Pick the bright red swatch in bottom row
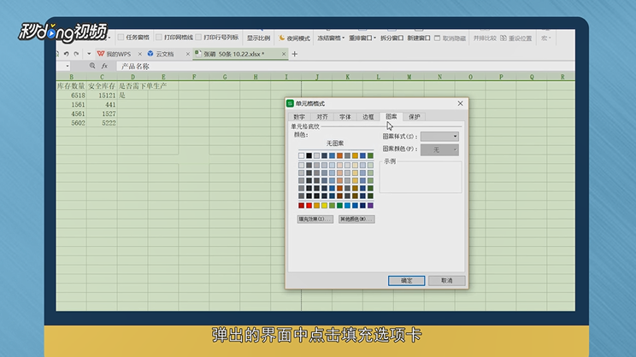 (x=309, y=206)
